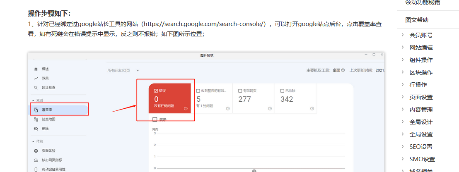Select the 覆盖率 pages icon in sidebar

click(36, 110)
